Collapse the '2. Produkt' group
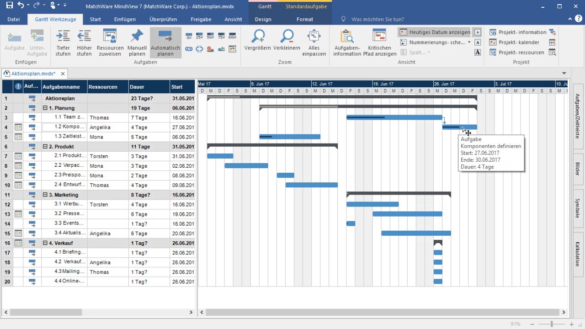Screen dimensions: 585x329 (x=45, y=147)
